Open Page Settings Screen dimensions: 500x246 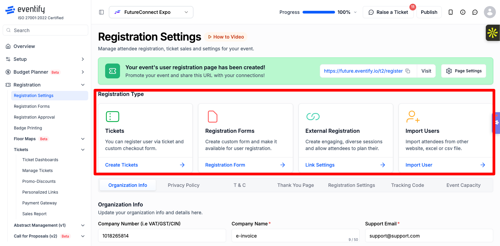(x=463, y=71)
